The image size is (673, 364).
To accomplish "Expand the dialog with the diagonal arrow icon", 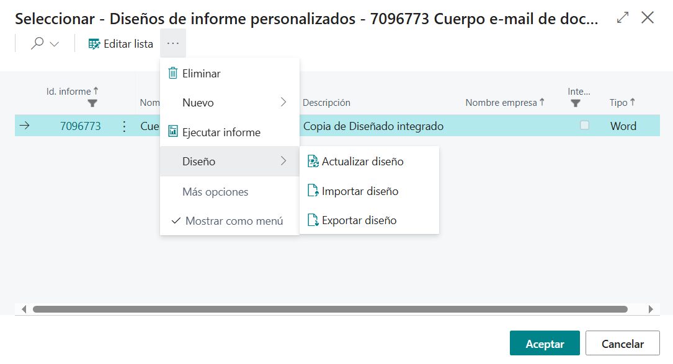I will 622,17.
